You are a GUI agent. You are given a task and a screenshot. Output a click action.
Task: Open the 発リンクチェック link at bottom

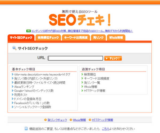pyautogui.click(x=57, y=120)
